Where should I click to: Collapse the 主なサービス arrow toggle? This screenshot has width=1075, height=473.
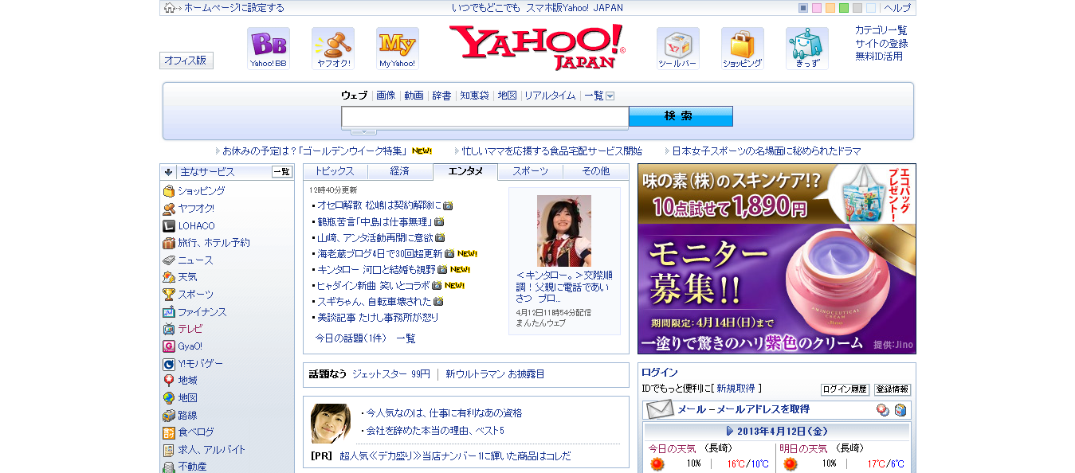[169, 171]
